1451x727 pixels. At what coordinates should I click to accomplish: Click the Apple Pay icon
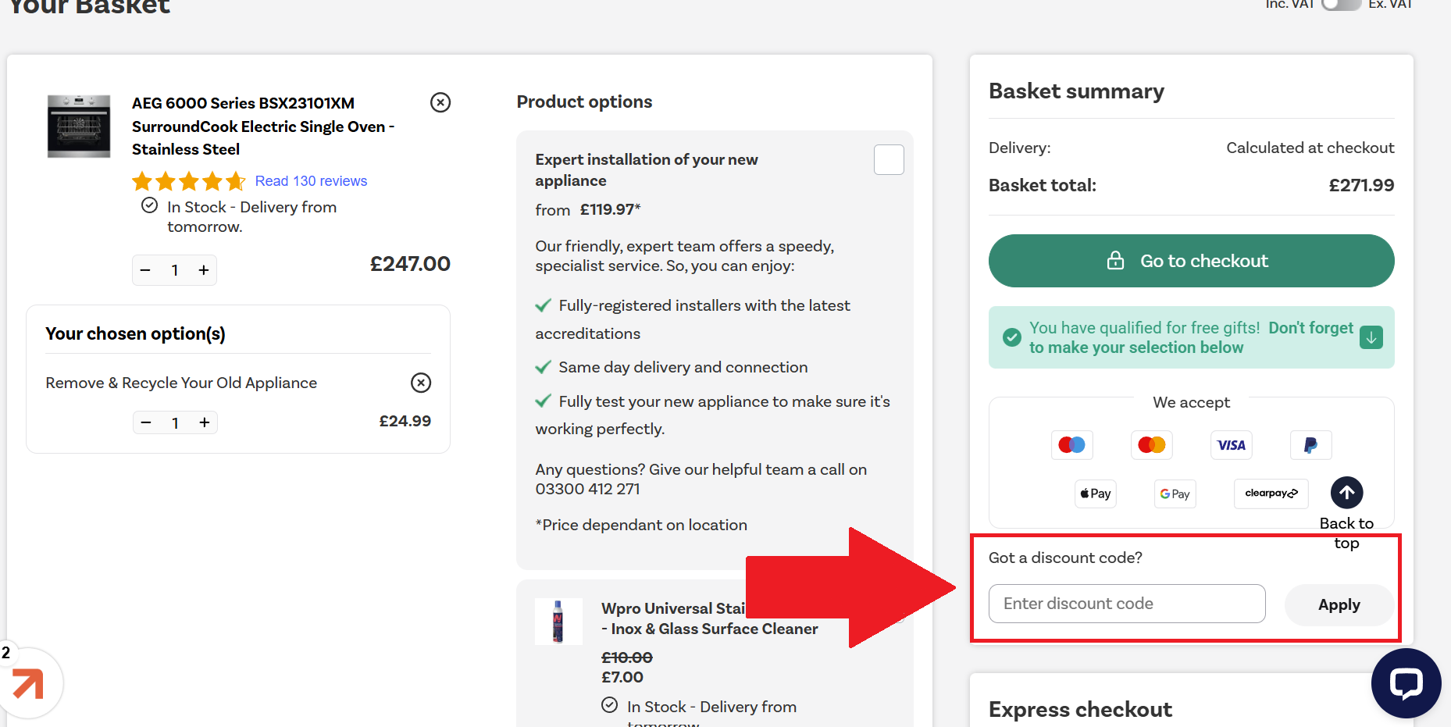[x=1095, y=494]
